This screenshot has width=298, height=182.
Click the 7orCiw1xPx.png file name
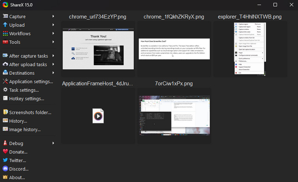[174, 83]
